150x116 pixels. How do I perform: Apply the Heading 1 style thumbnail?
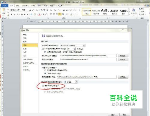pyautogui.click(x=105, y=12)
